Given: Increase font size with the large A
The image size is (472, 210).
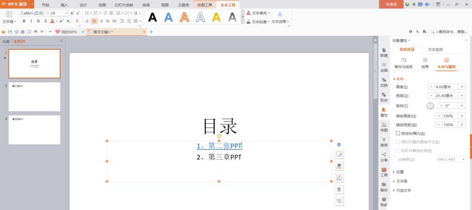Looking at the screenshot, I should tap(72, 13).
